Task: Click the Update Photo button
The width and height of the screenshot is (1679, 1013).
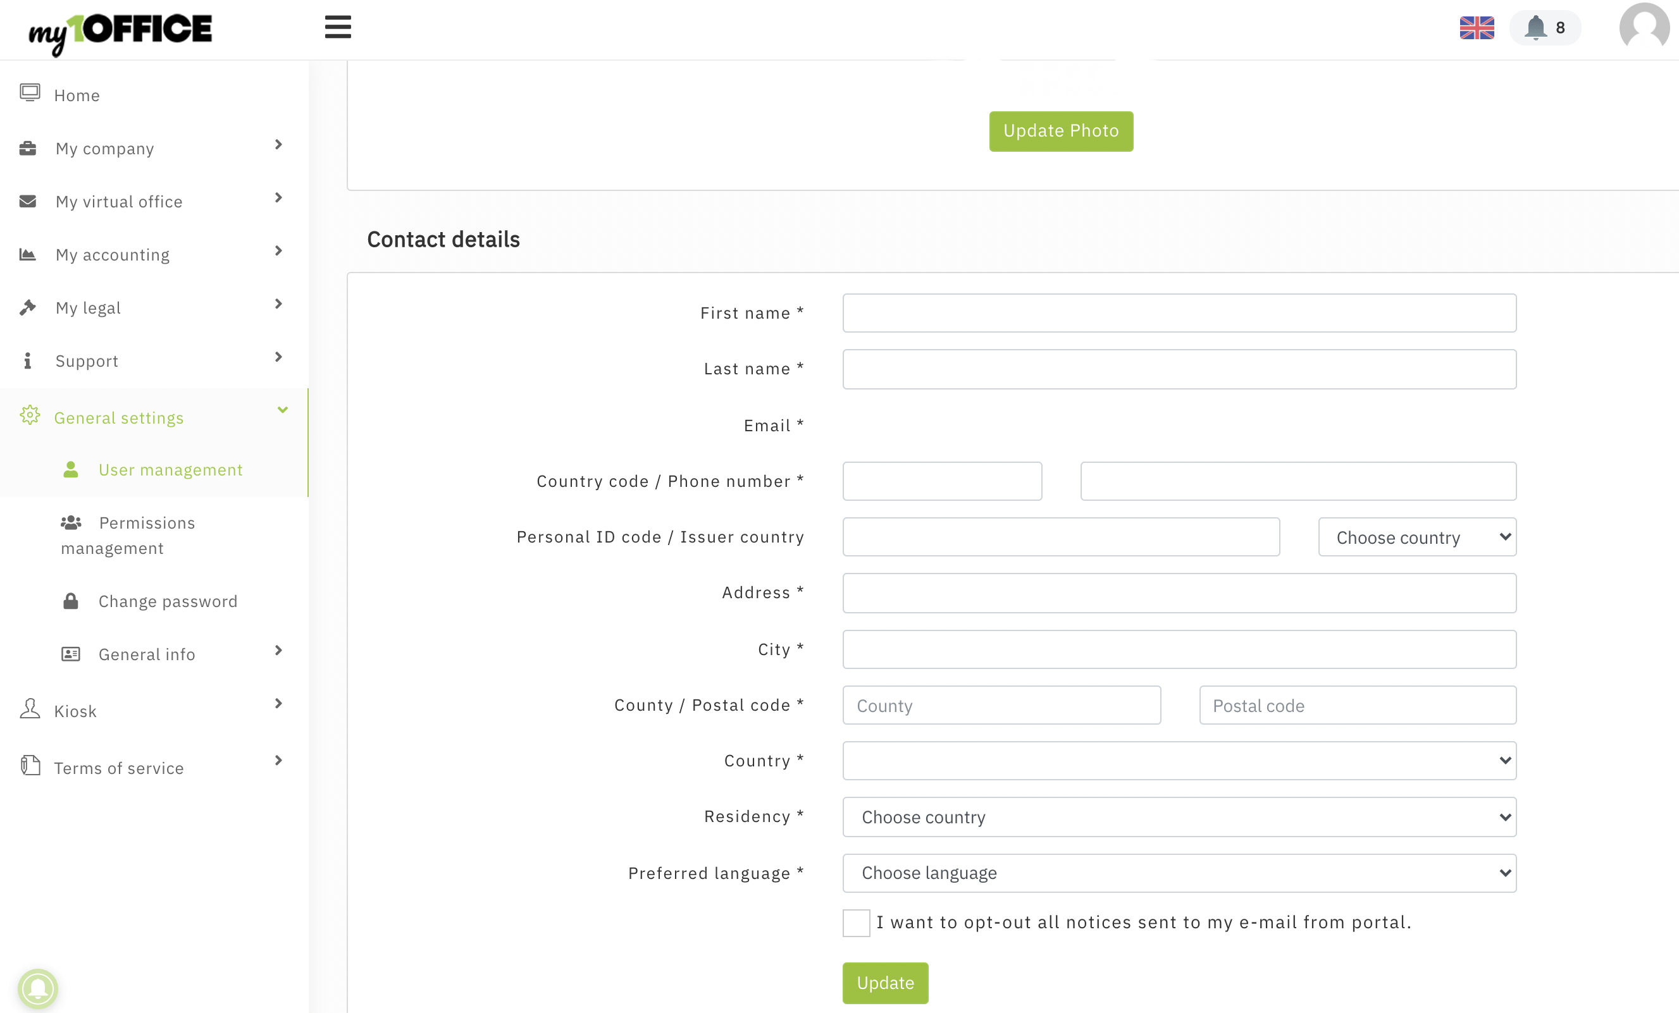Action: [1061, 131]
